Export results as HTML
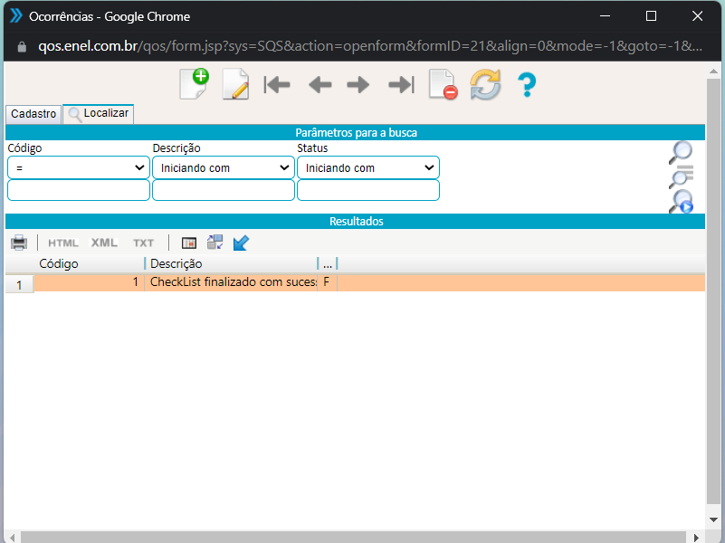This screenshot has height=543, width=725. tap(63, 243)
